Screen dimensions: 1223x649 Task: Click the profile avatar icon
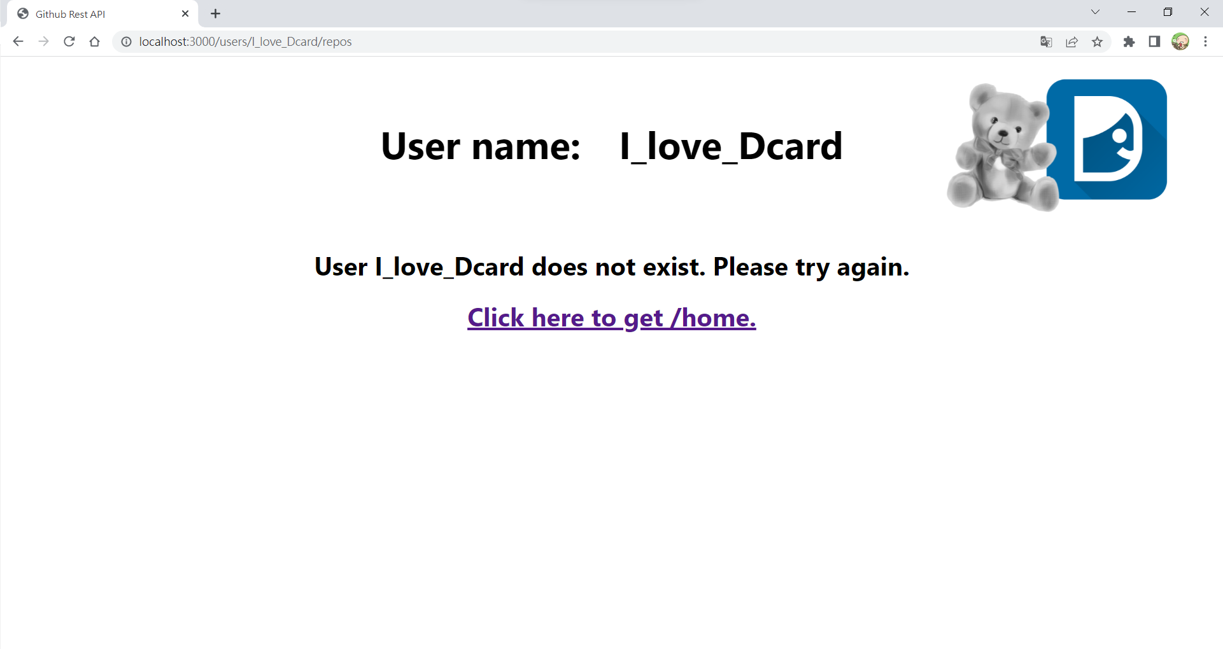point(1181,41)
